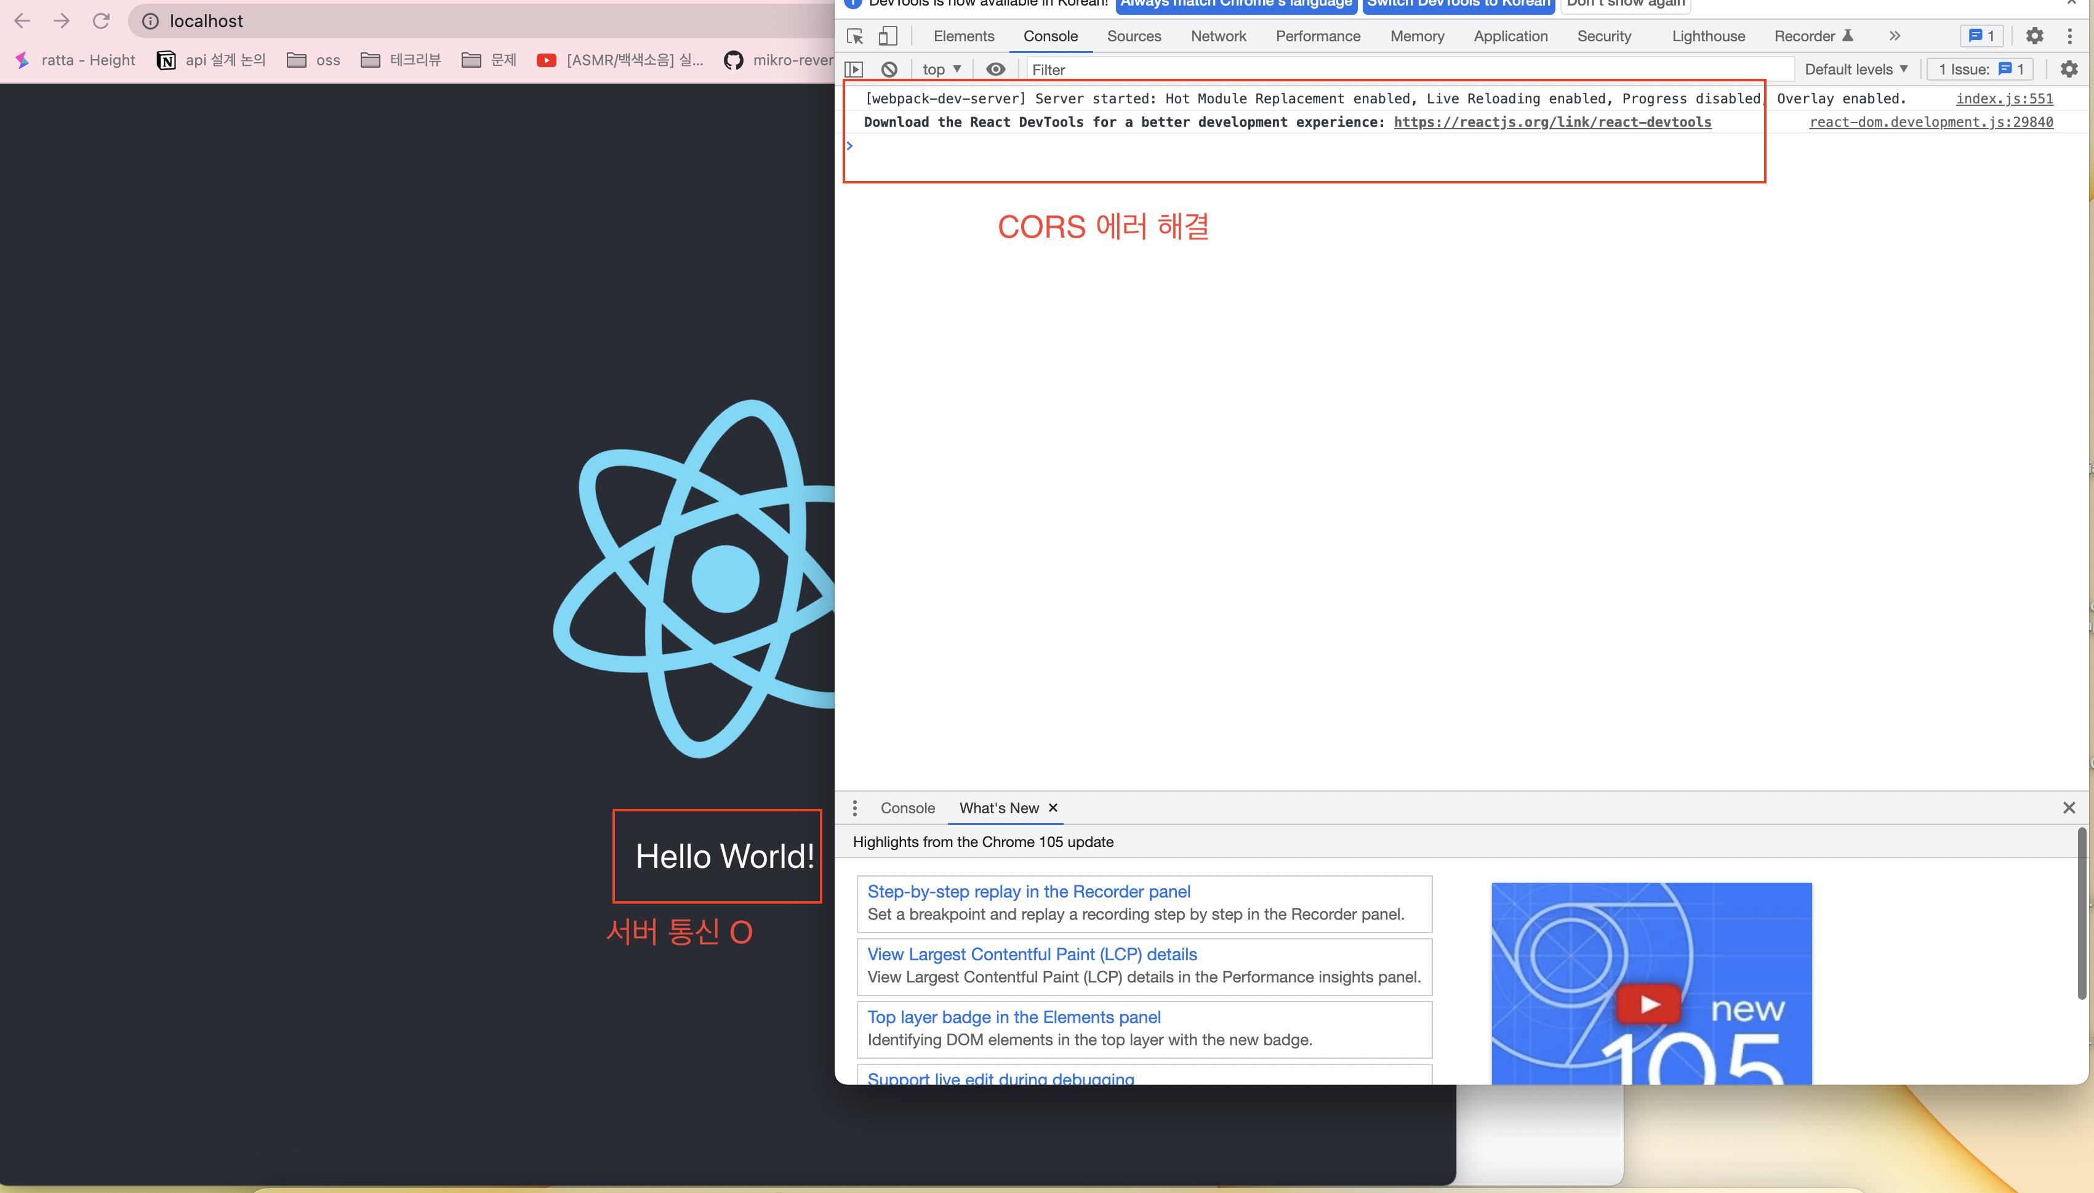Open the Default levels dropdown
The image size is (2094, 1193).
(1856, 70)
